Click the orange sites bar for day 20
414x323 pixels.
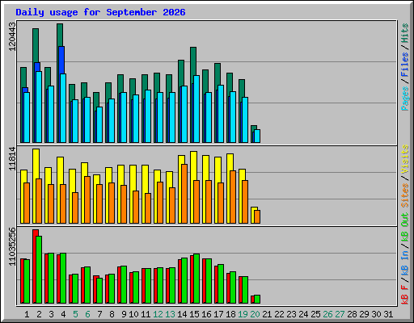[x=257, y=217]
